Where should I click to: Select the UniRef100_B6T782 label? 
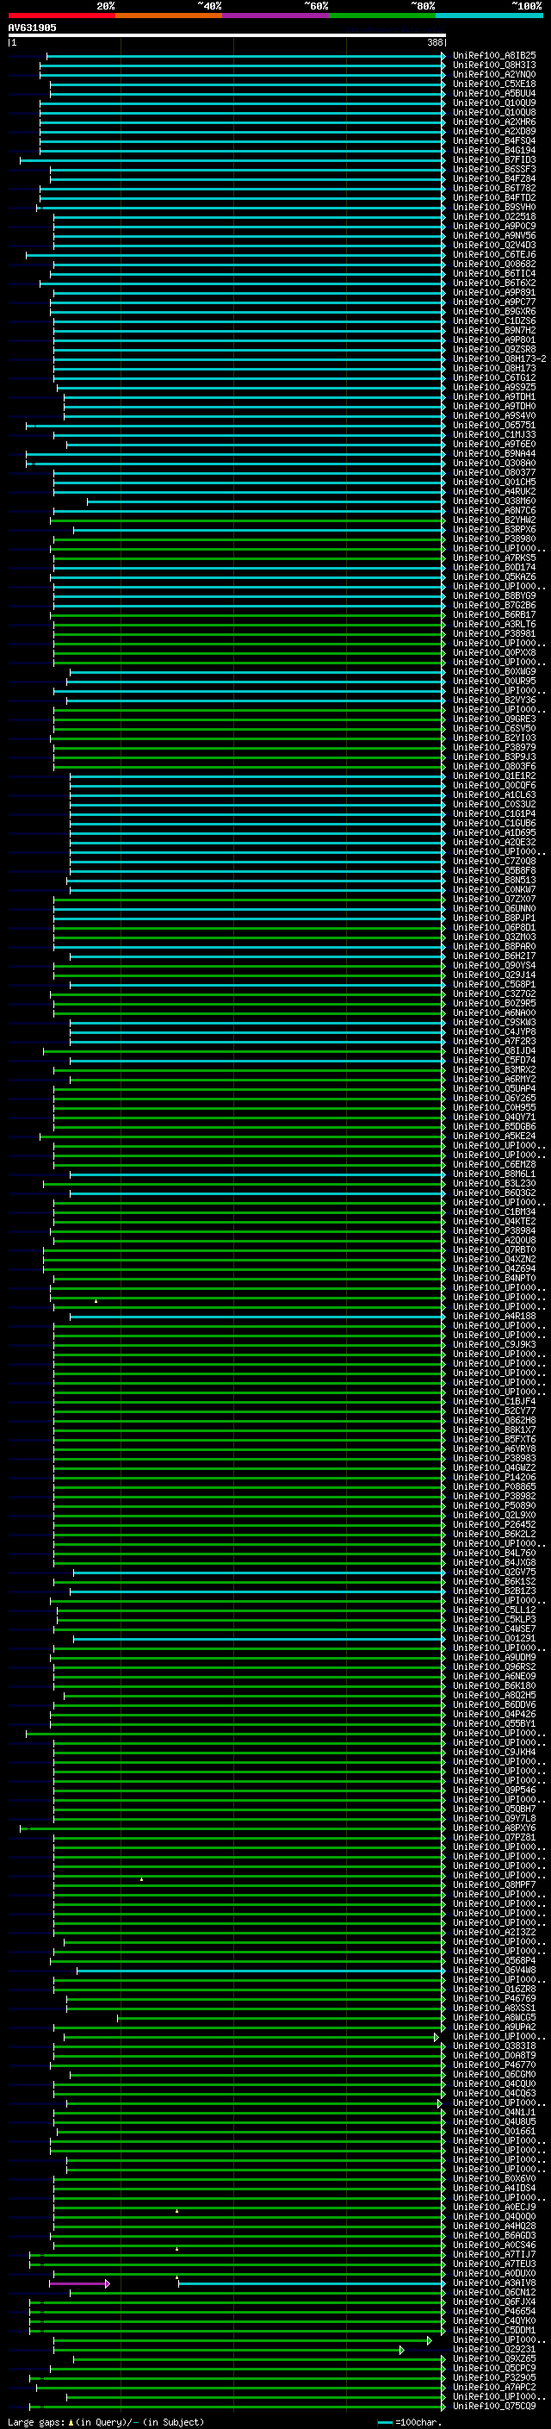(x=494, y=189)
